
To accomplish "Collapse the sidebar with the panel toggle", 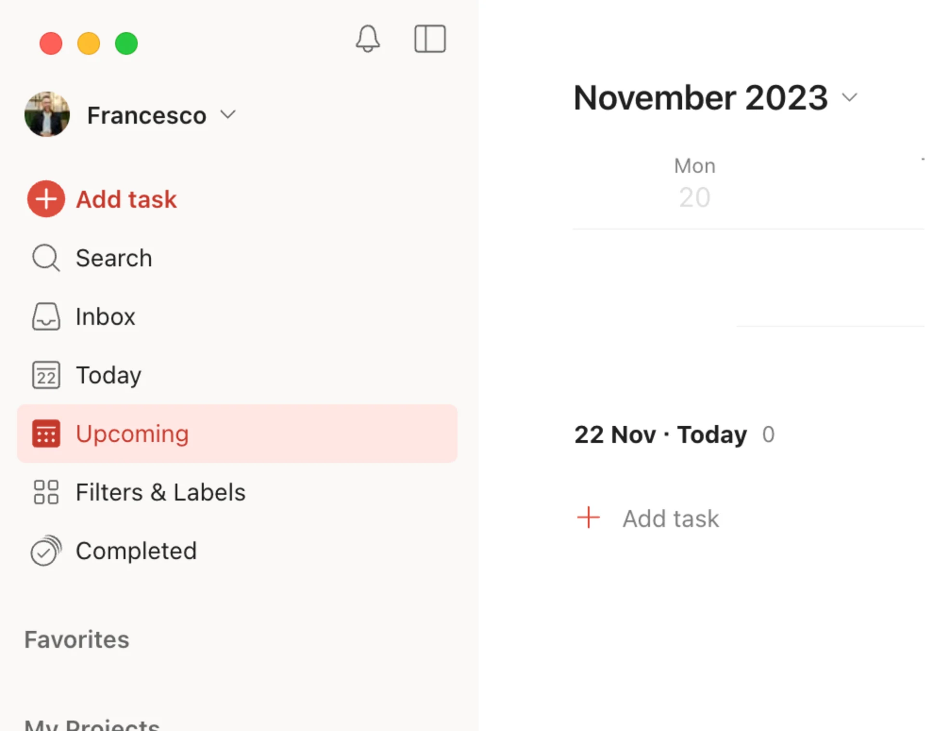I will [x=430, y=39].
